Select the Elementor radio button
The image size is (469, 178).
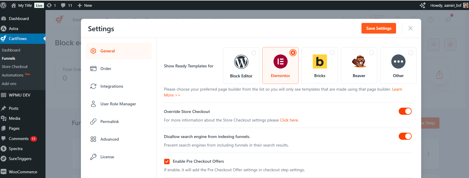coord(293,53)
